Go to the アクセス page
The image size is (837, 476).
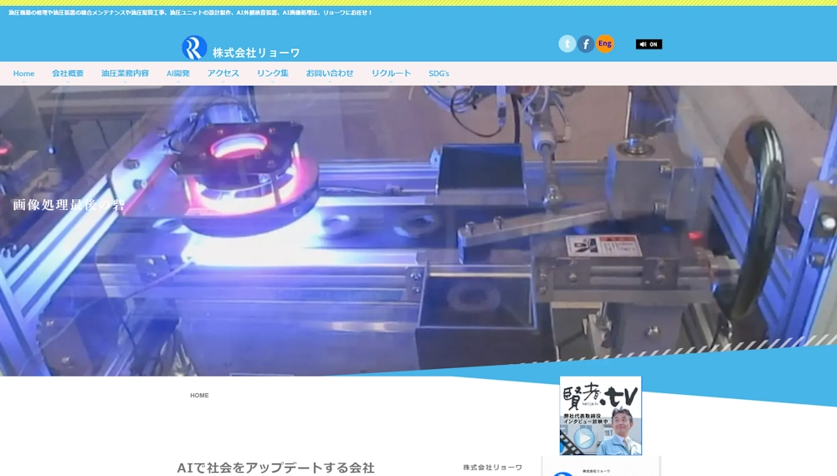click(x=223, y=74)
